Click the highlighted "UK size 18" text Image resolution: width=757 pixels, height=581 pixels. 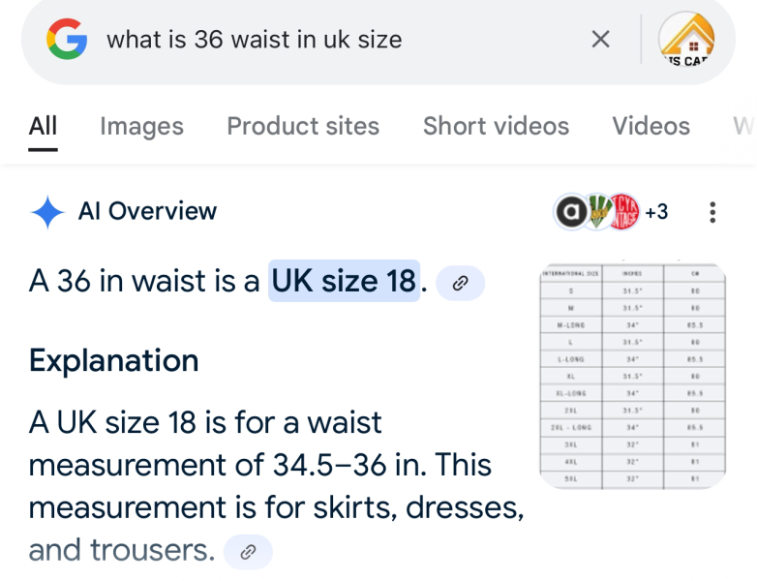pos(344,282)
